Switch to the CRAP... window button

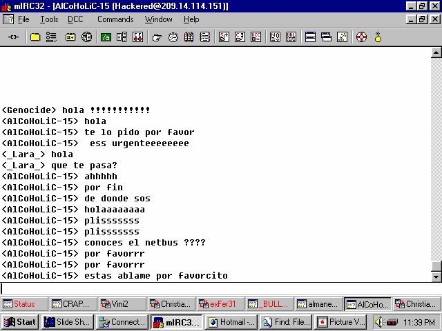[x=74, y=304]
